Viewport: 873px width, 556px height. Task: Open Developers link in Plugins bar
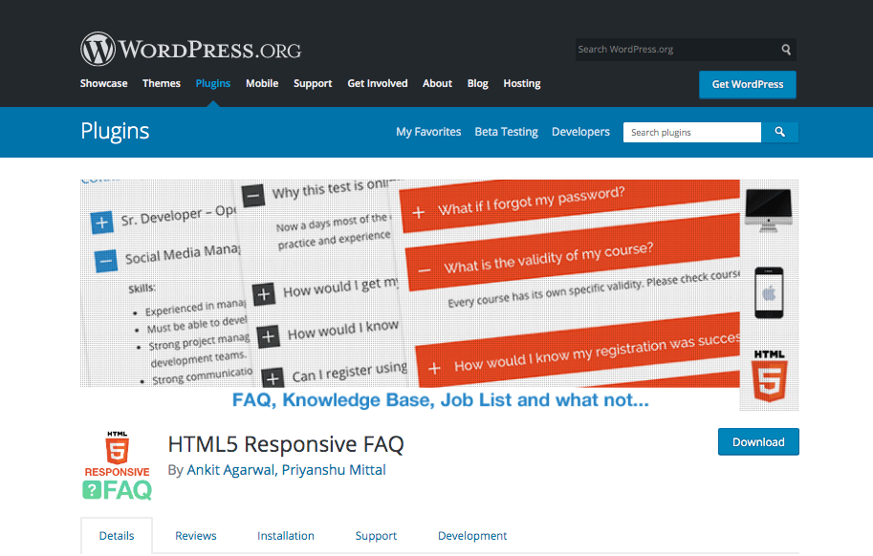pos(580,132)
